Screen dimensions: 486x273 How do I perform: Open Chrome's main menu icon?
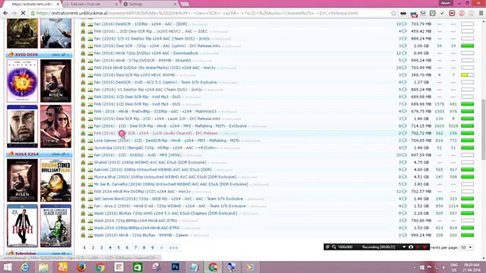481,13
